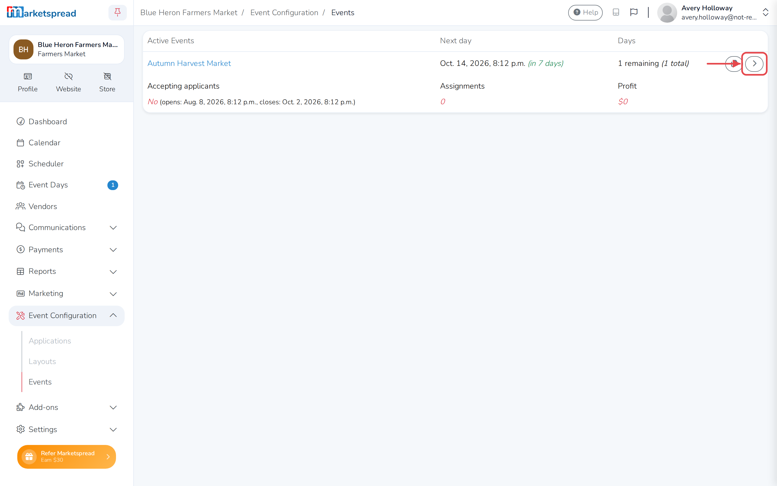Open Event Days in the sidebar

(66, 185)
